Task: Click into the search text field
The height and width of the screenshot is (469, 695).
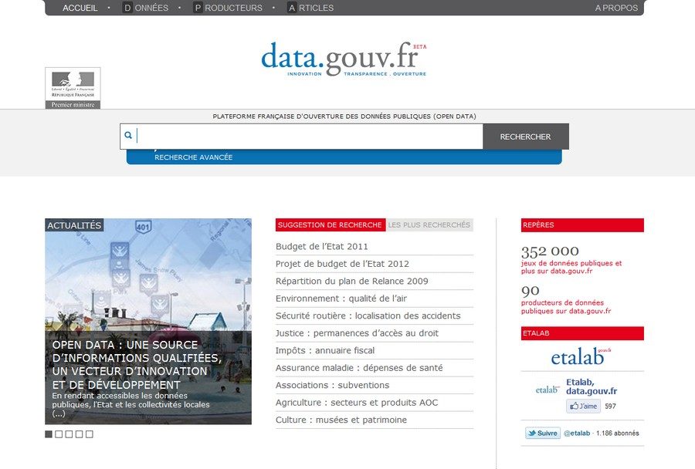Action: (309, 137)
